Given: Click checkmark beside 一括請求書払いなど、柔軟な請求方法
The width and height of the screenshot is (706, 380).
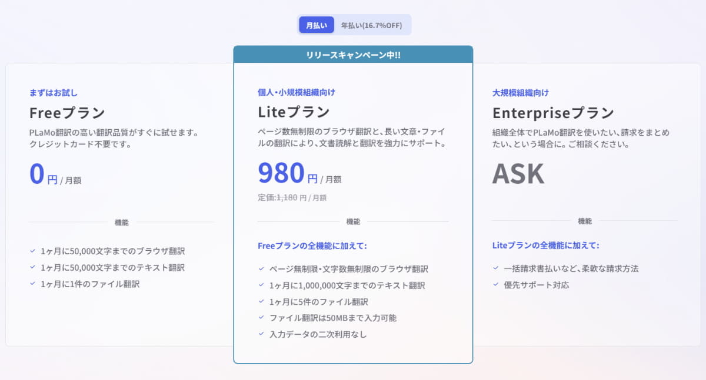Looking at the screenshot, I should [495, 268].
